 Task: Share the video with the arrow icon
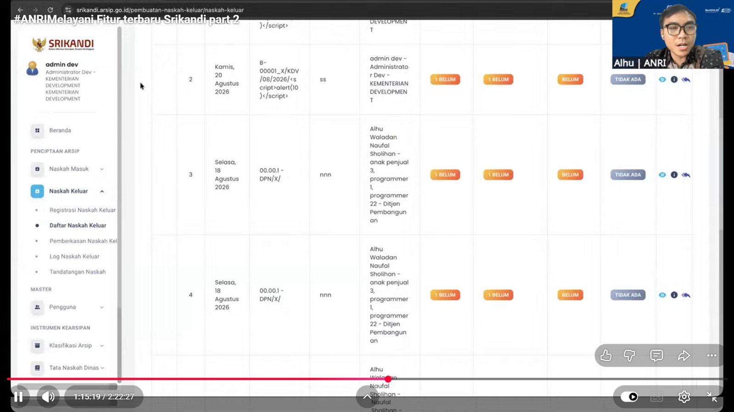click(684, 356)
